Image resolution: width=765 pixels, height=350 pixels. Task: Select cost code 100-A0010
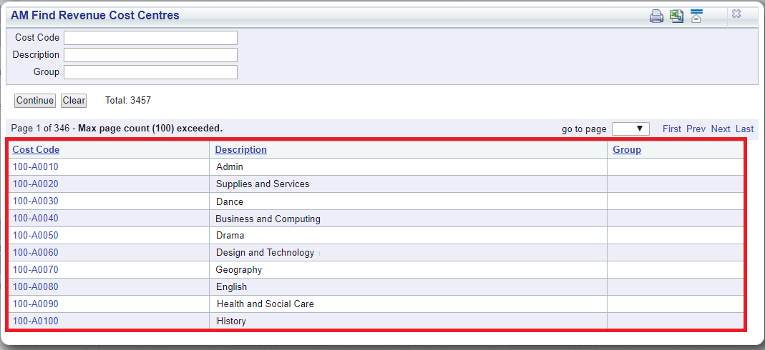[x=35, y=167]
